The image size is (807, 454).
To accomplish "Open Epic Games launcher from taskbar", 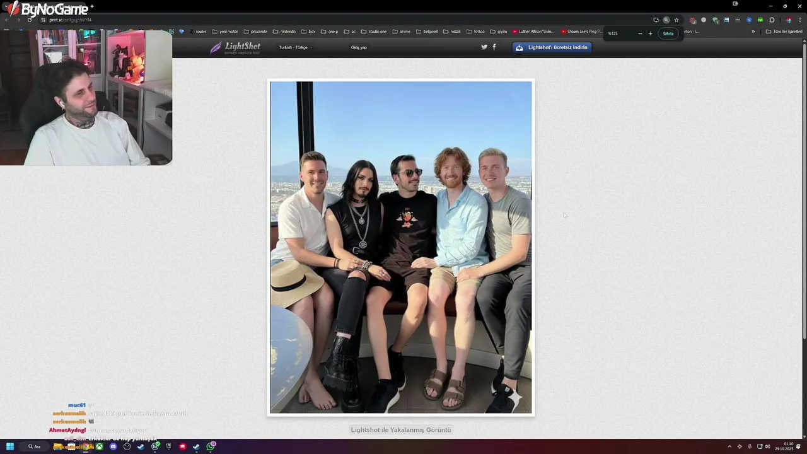I will [168, 446].
